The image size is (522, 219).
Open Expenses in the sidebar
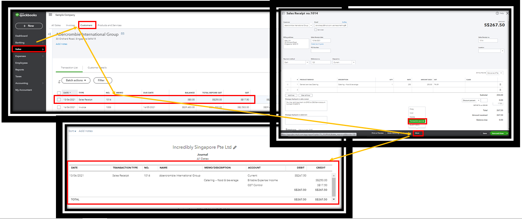pyautogui.click(x=21, y=56)
